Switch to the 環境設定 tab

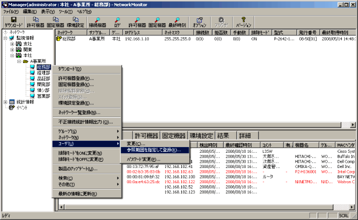201,135
